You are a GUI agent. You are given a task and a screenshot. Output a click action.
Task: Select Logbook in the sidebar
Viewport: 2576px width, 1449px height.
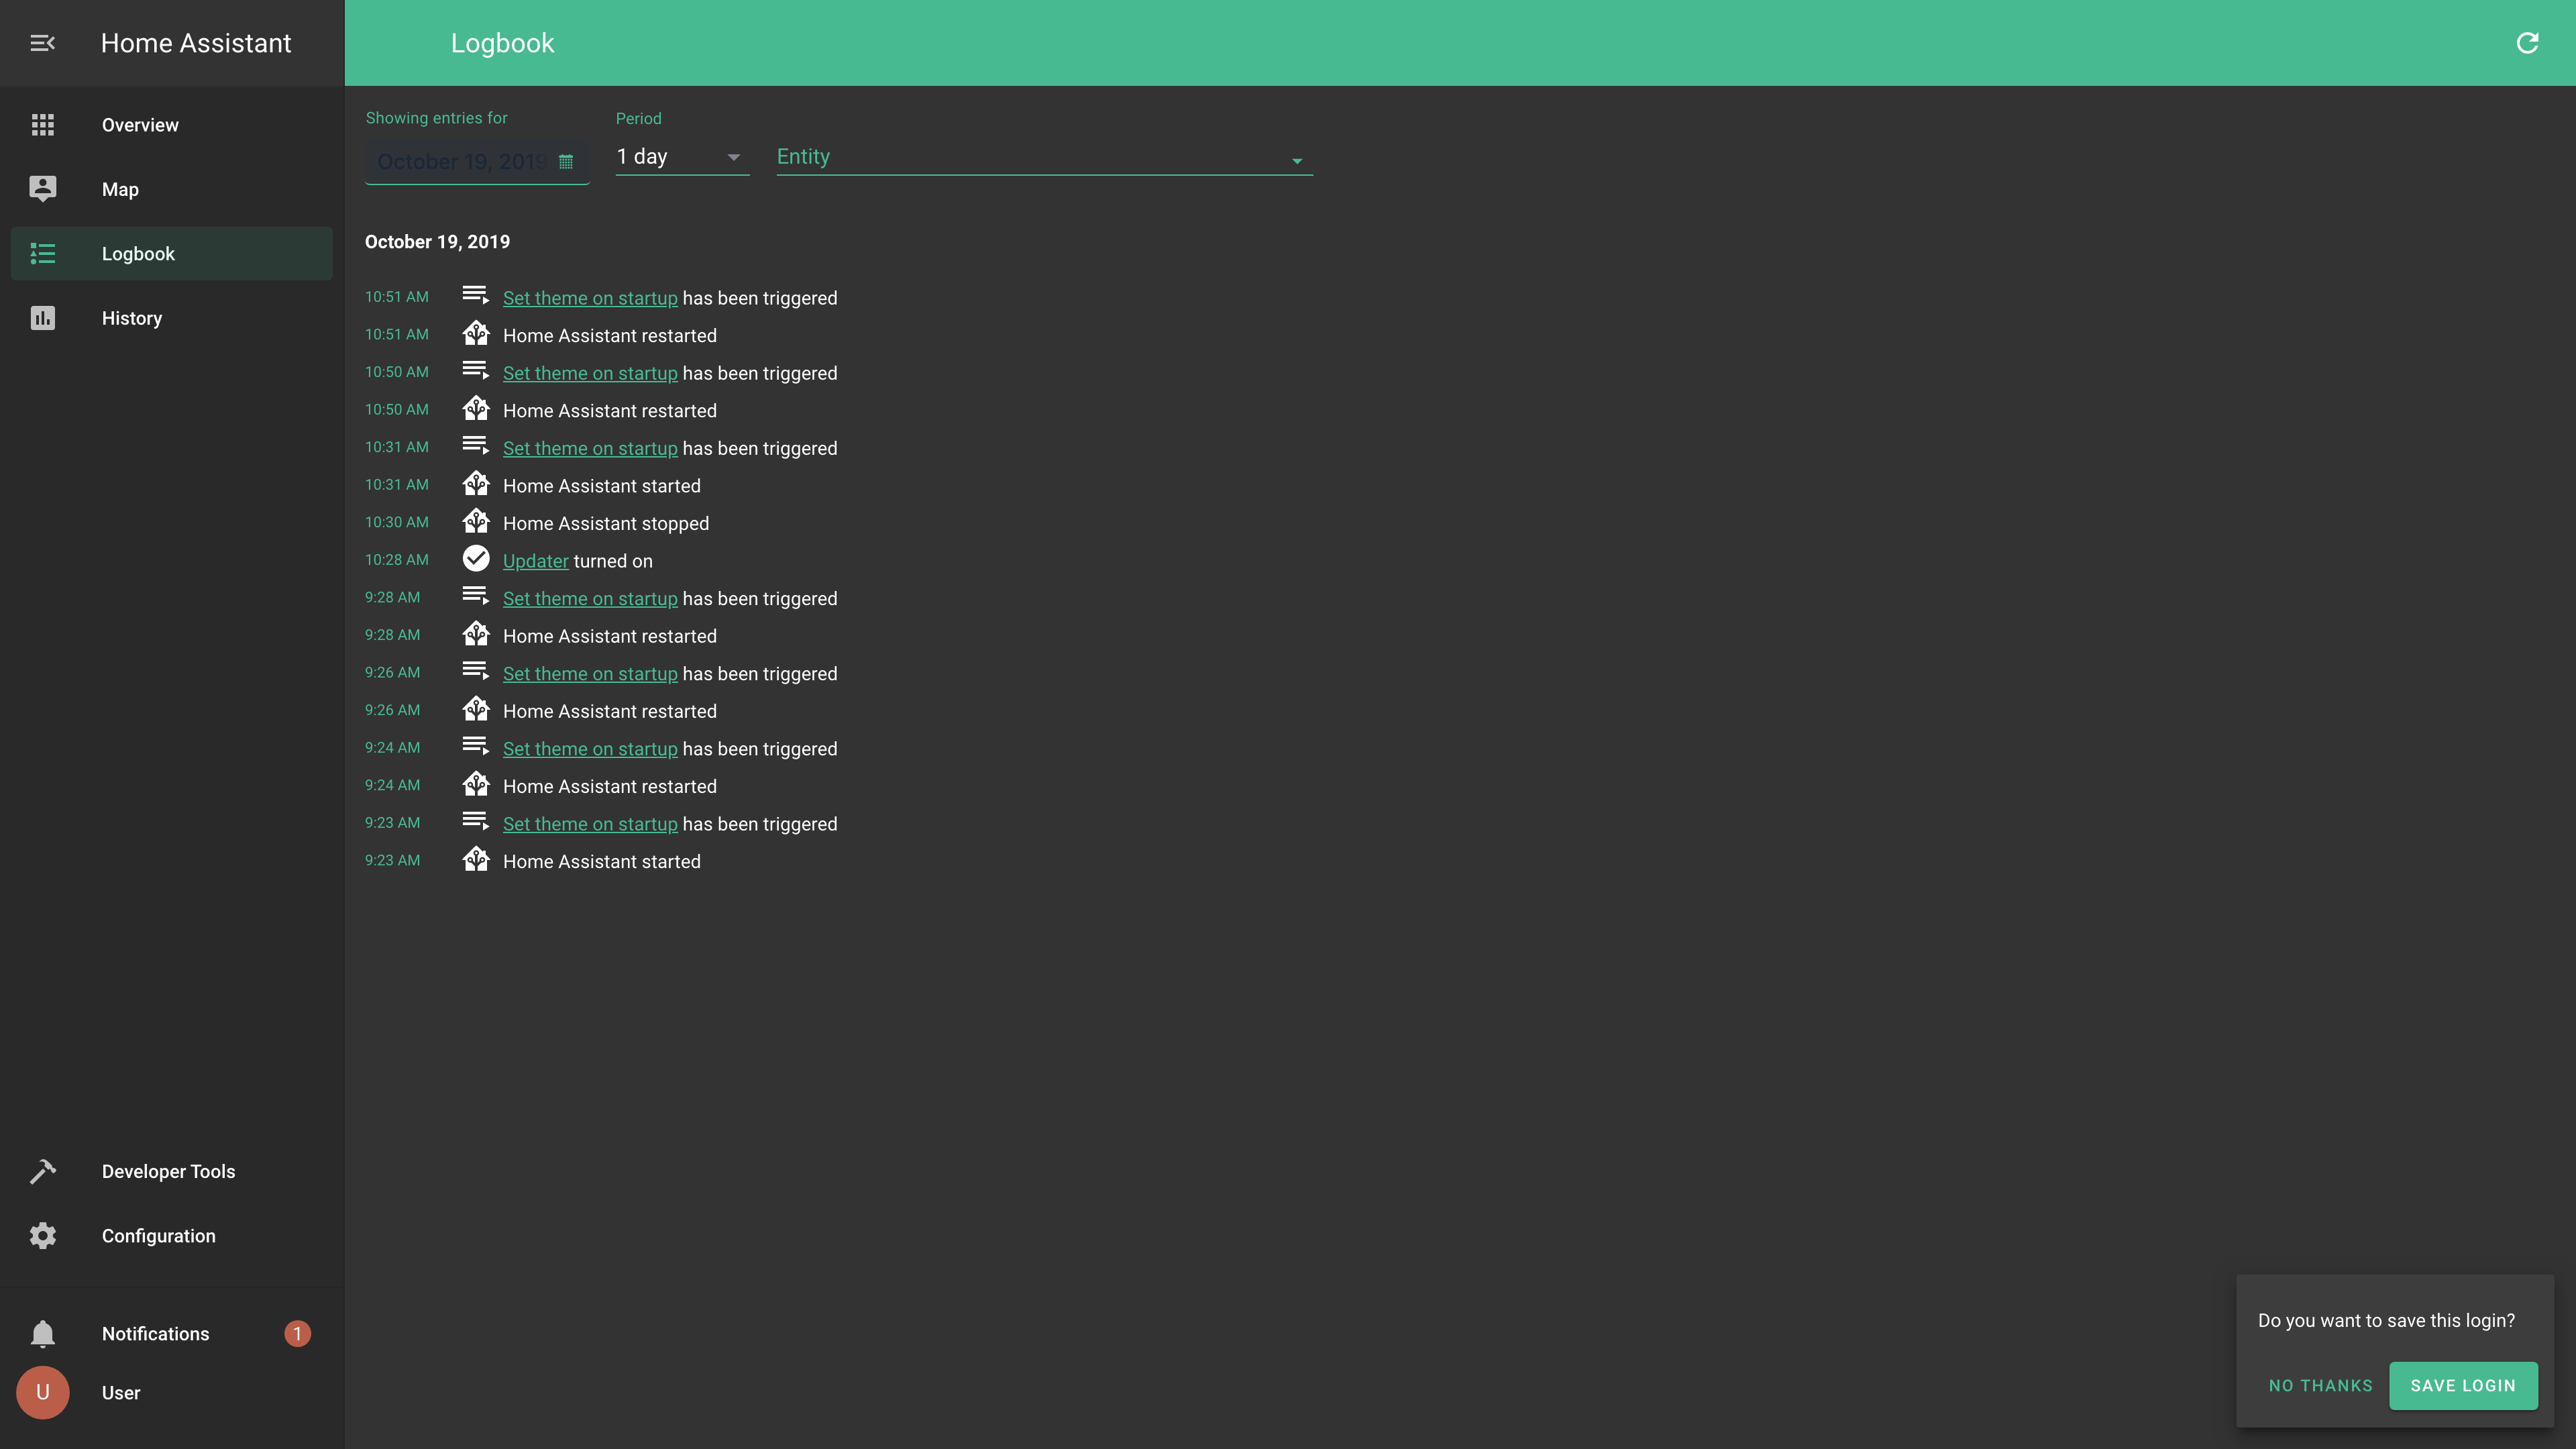click(x=138, y=254)
